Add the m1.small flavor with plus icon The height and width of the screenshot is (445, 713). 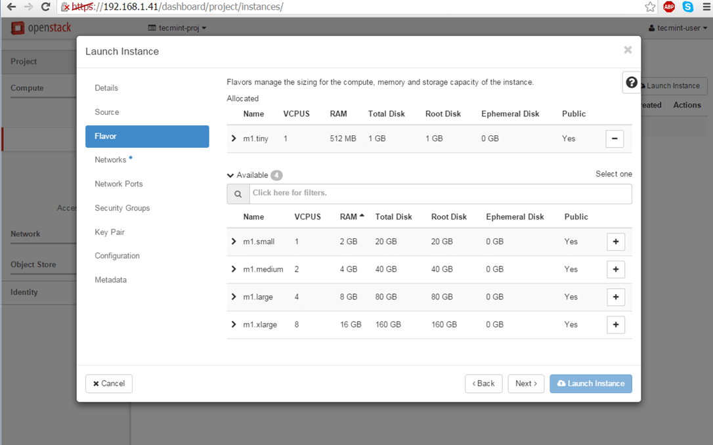click(616, 242)
